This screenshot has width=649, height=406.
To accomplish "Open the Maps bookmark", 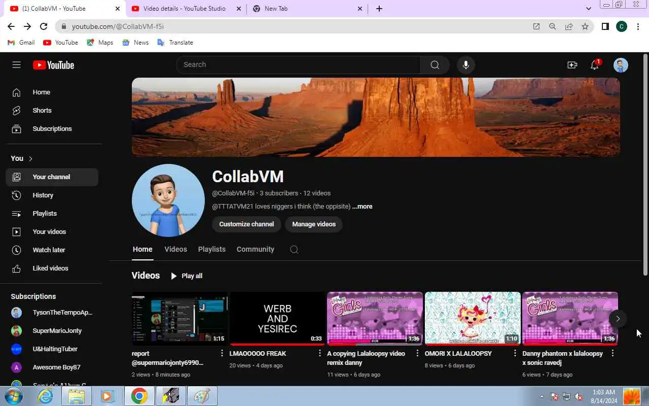I will click(x=100, y=43).
